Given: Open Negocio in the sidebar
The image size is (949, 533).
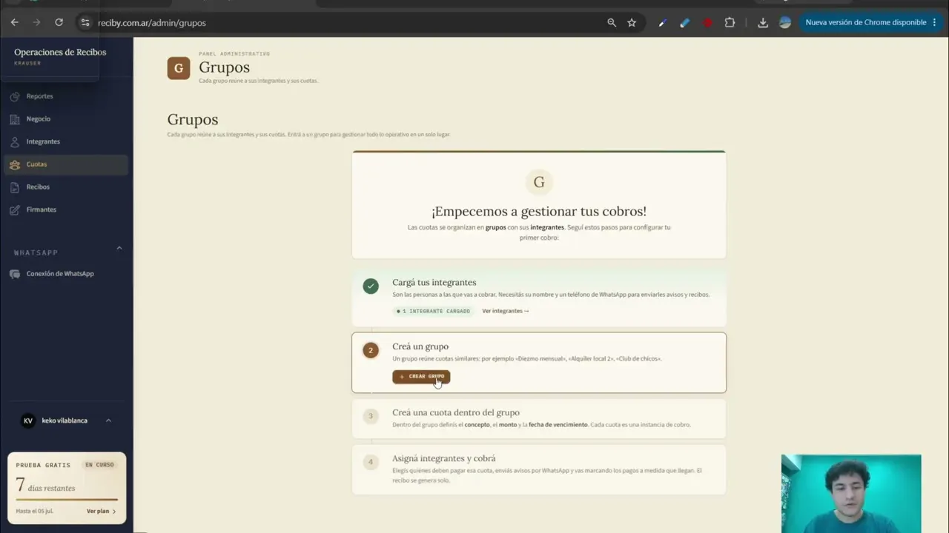Looking at the screenshot, I should pyautogui.click(x=65, y=119).
